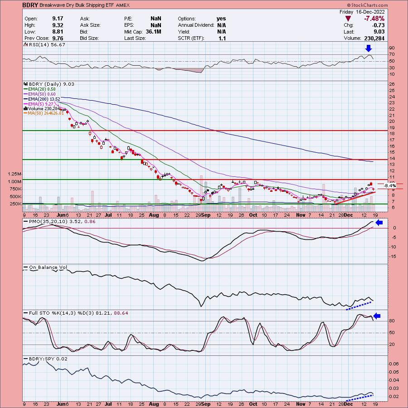Screen dimensions: 408x408
Task: Click the RSI(14) 56.67 indicator label
Action: 47,45
